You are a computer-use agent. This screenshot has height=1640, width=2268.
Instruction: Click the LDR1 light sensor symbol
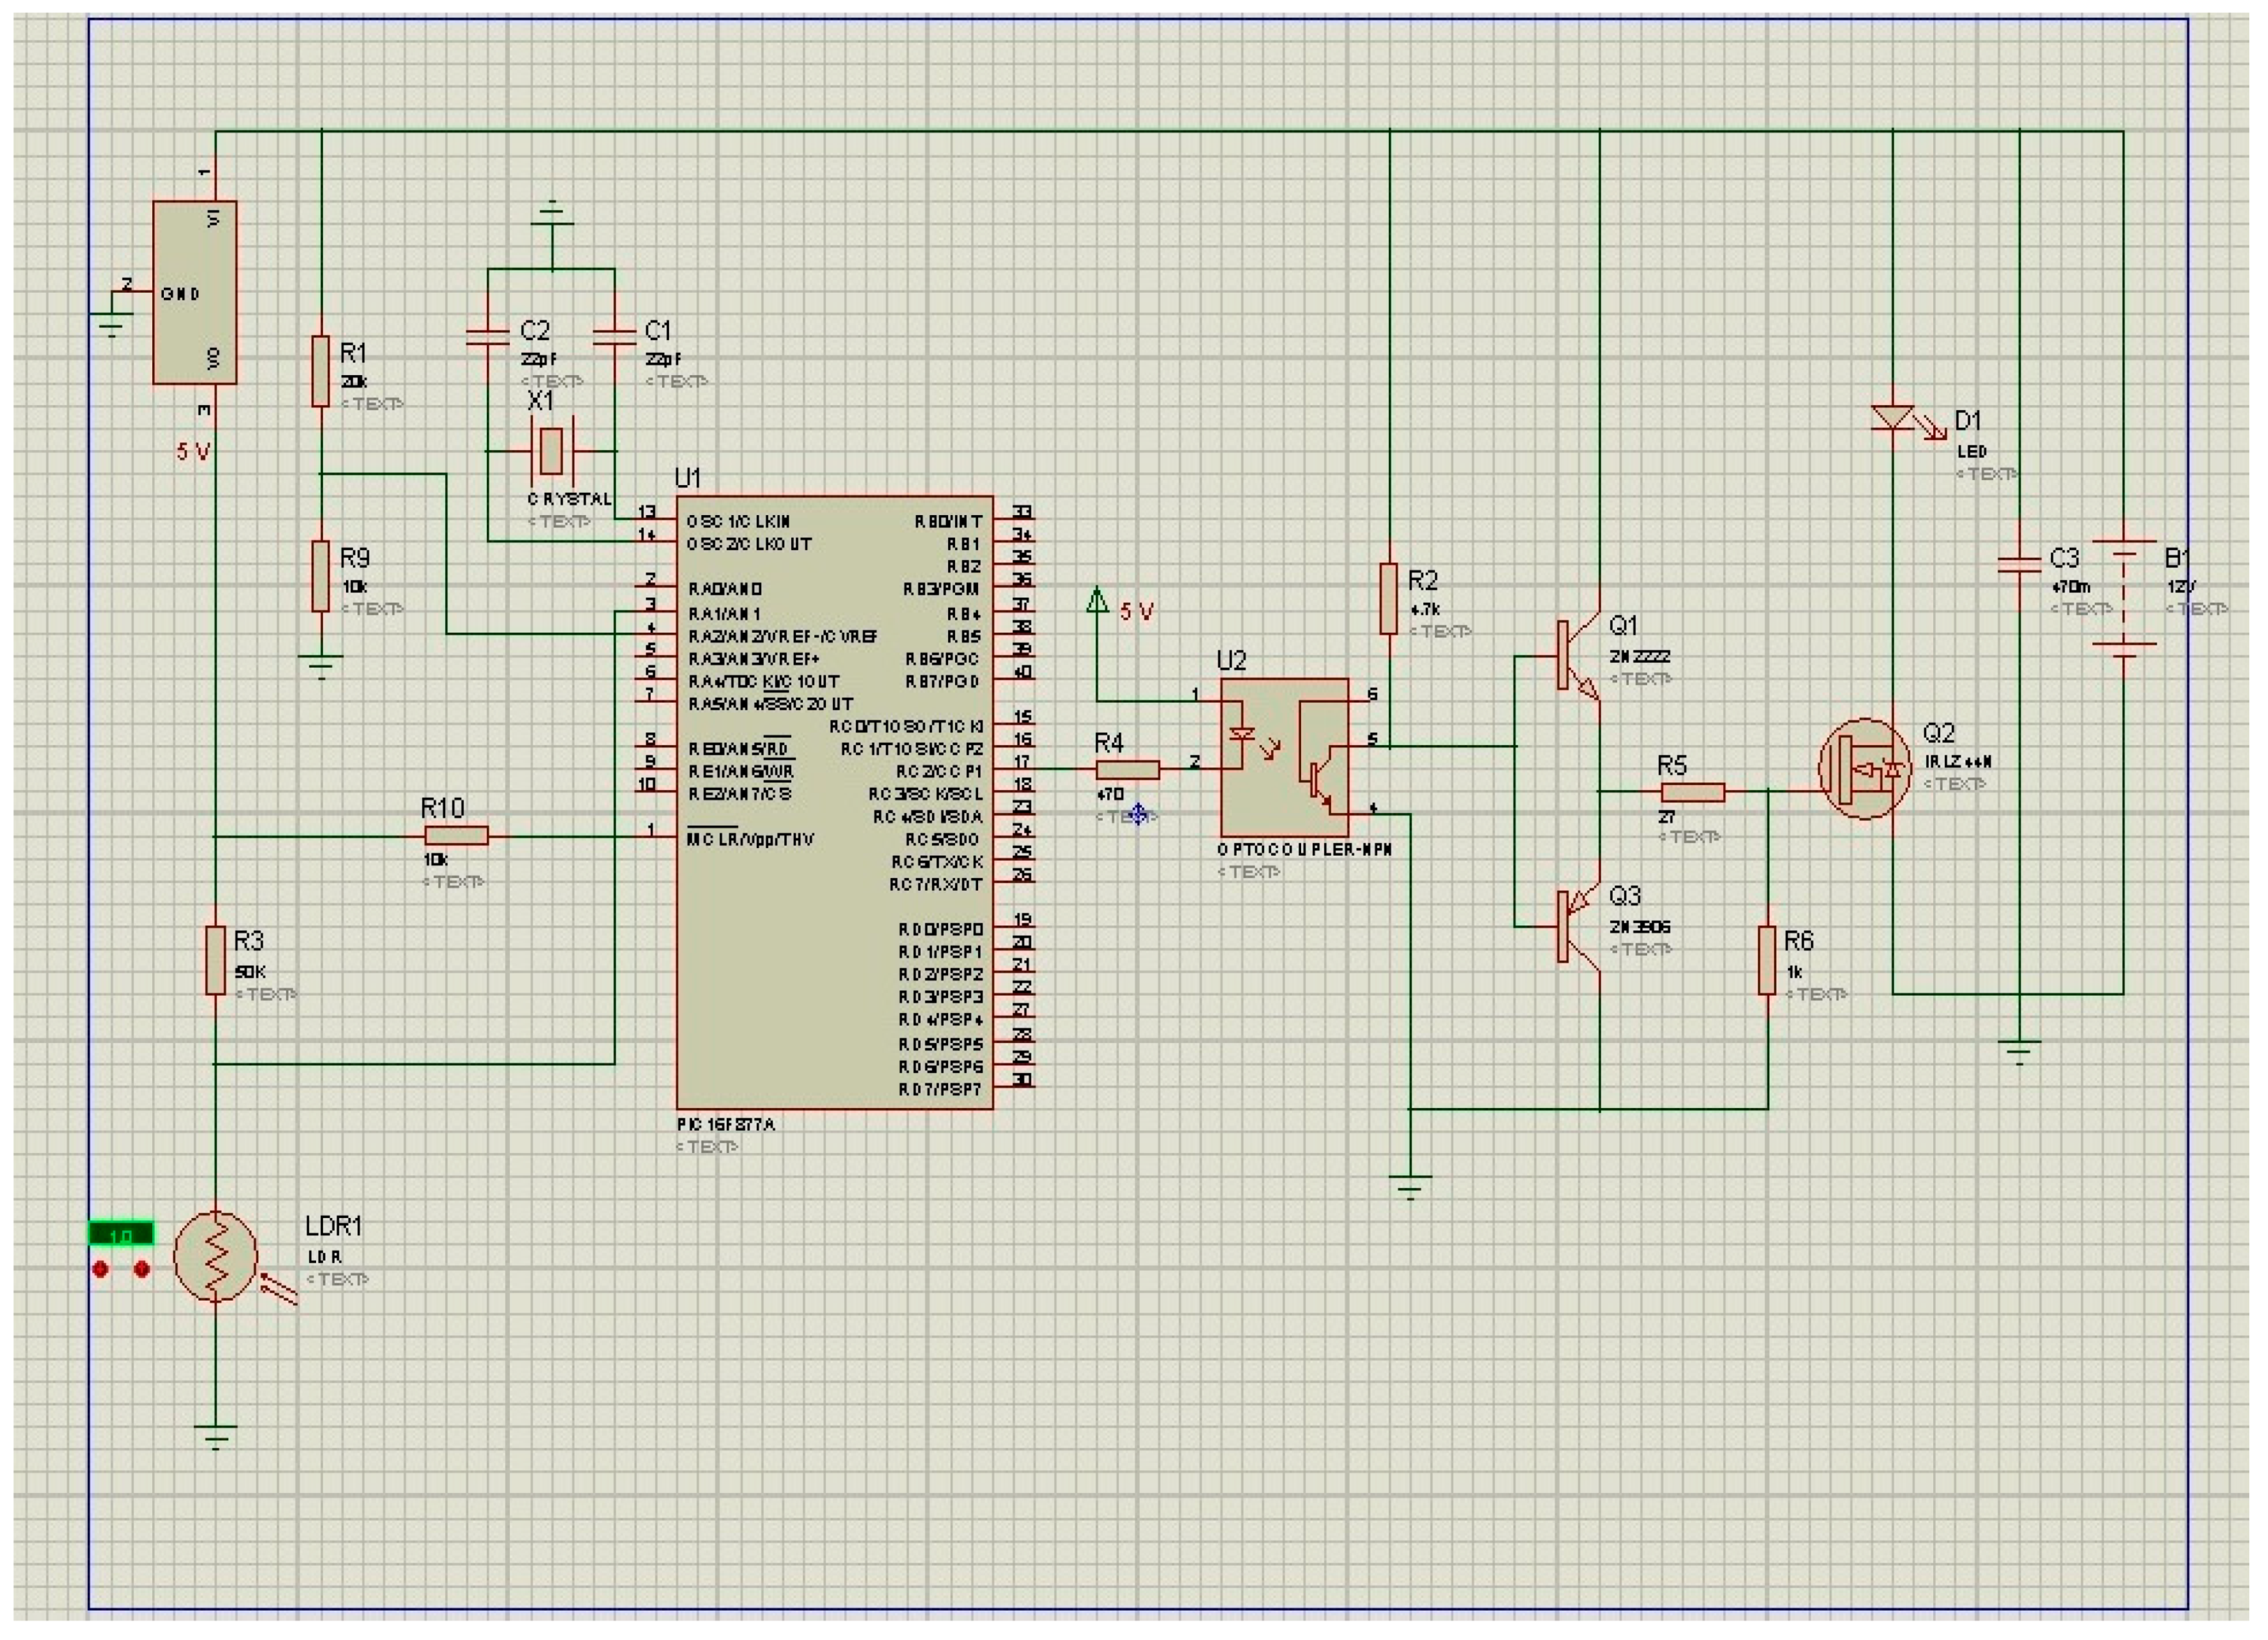[x=215, y=1257]
